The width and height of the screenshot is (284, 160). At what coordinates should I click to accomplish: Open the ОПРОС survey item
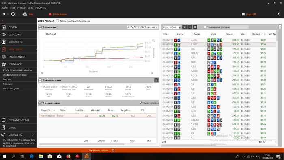coord(19,128)
